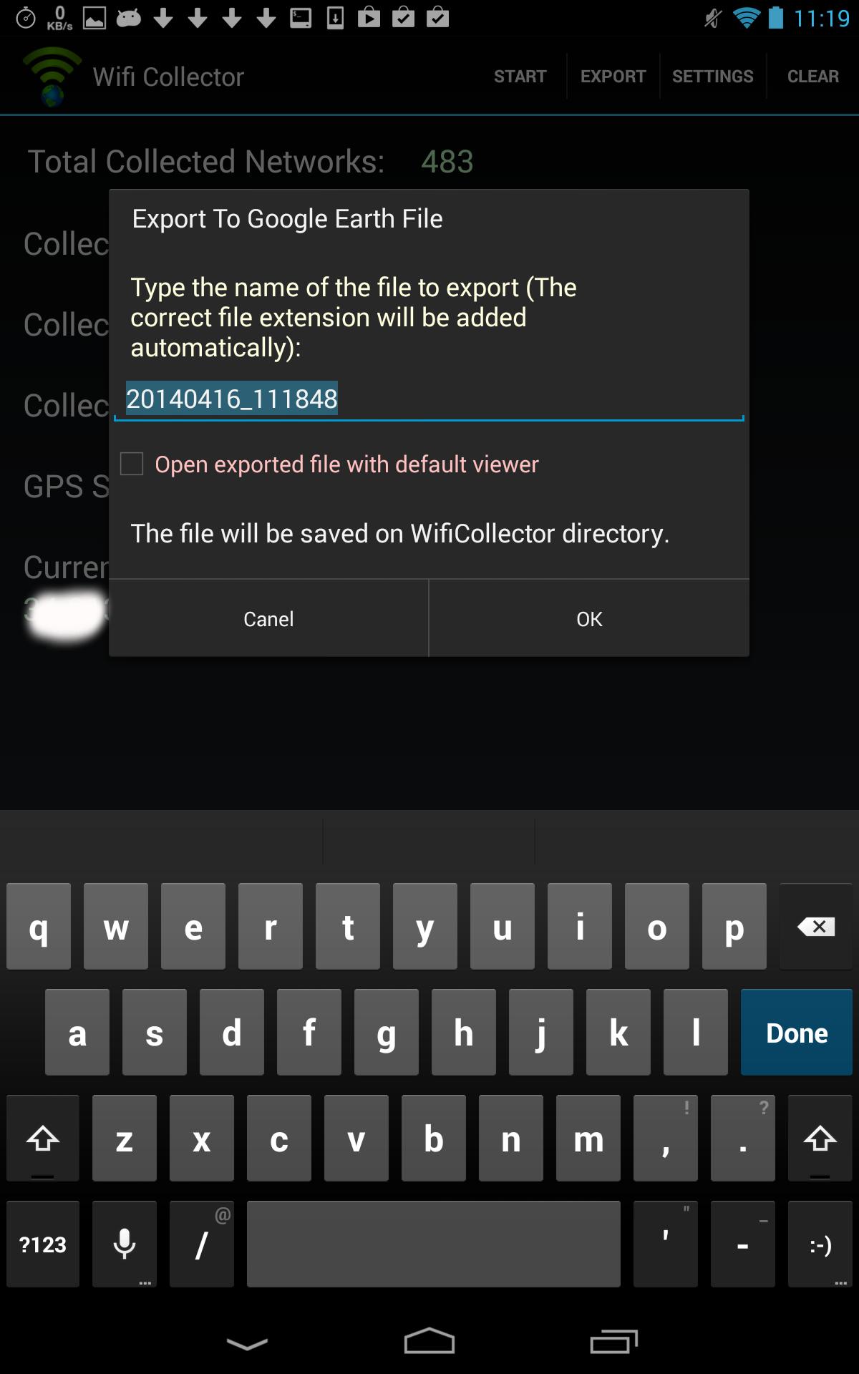Viewport: 859px width, 1374px height.
Task: Open the recent apps navigation button
Action: click(613, 1342)
